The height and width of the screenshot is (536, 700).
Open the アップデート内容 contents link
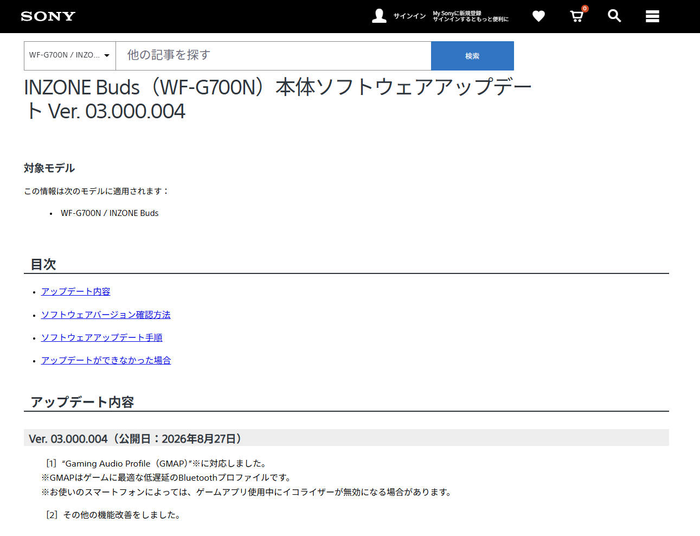click(76, 291)
